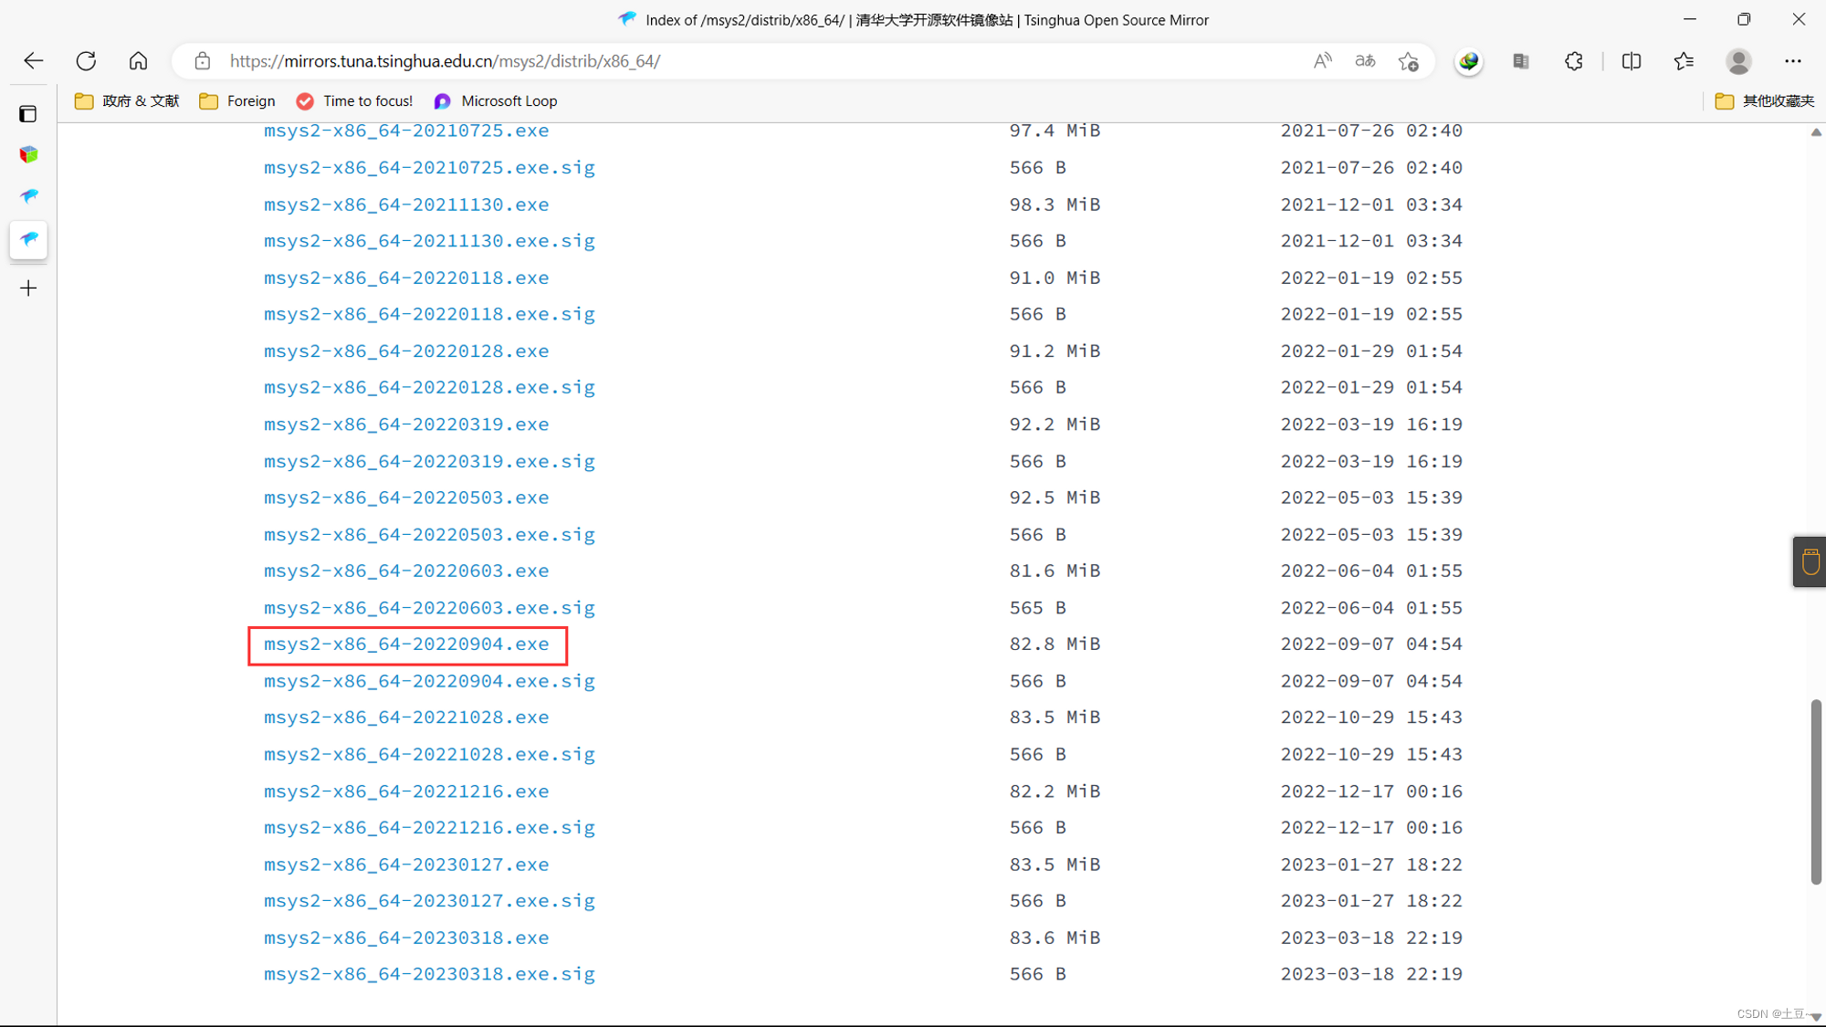Go to the home page icon

coord(138,61)
